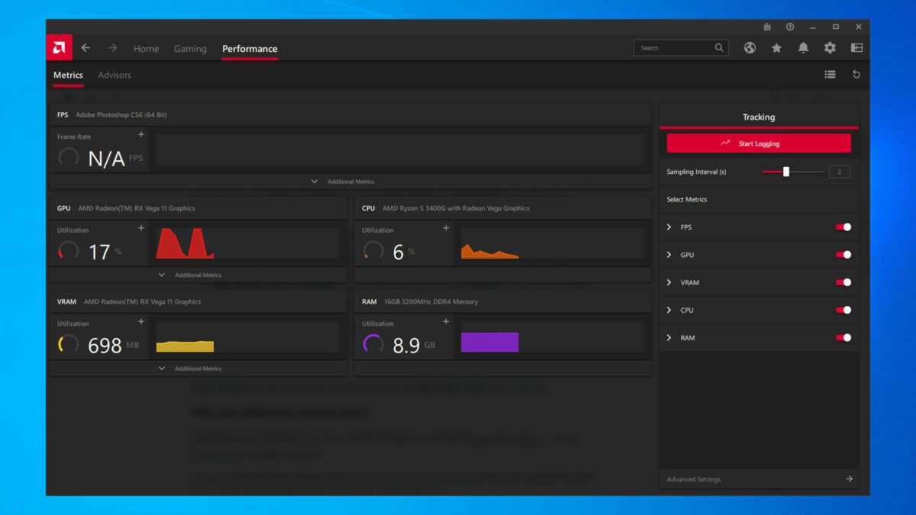Screen dimensions: 916x515
Task: Open the Gaming tab
Action: (190, 49)
